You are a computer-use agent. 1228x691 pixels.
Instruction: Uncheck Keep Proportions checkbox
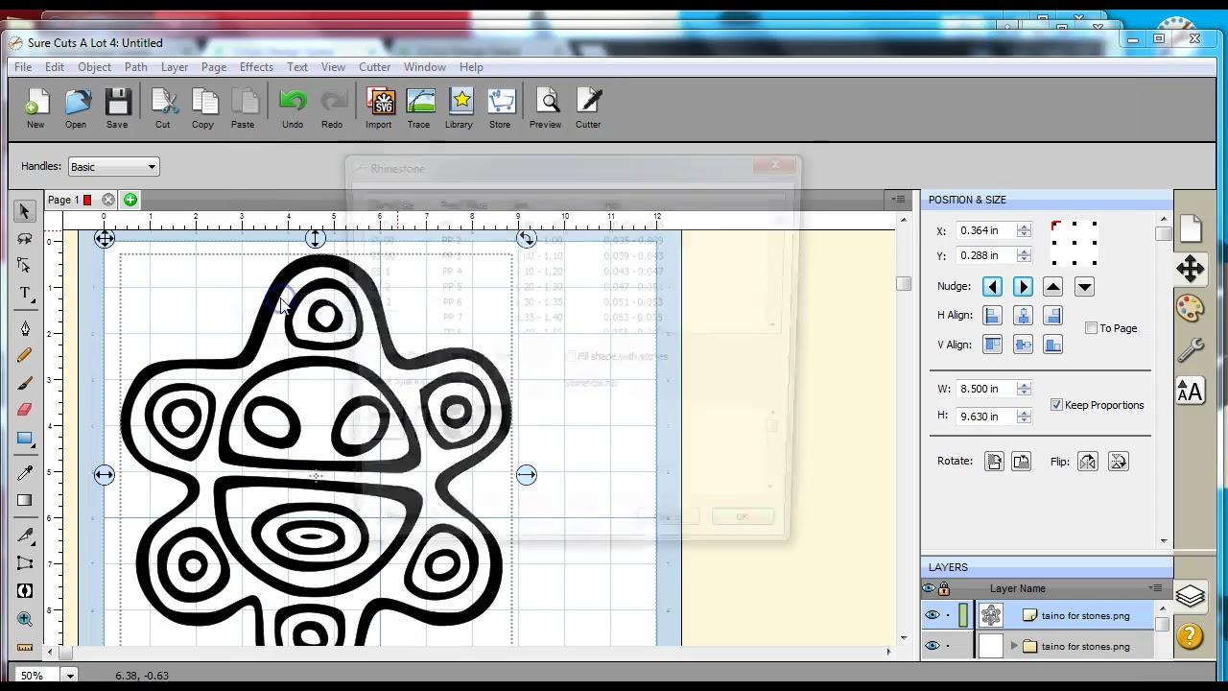pyautogui.click(x=1057, y=405)
